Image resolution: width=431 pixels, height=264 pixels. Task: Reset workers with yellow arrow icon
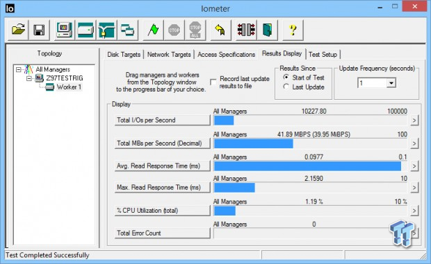coord(220,30)
